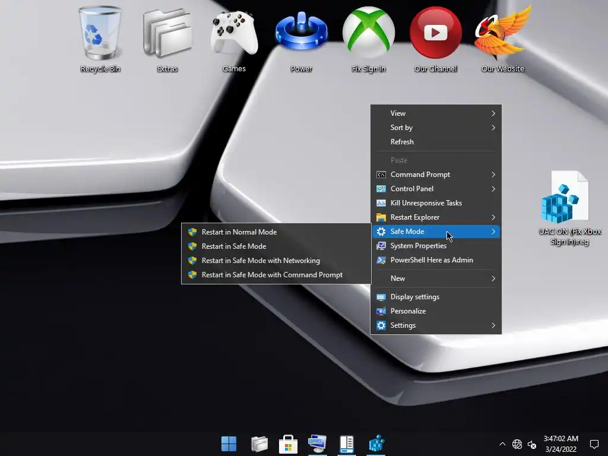Click the Restart Explorer folder icon
The width and height of the screenshot is (608, 456).
point(381,217)
